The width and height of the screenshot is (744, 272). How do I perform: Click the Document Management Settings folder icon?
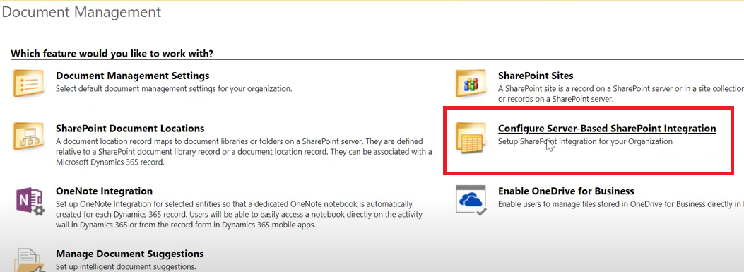pyautogui.click(x=29, y=84)
